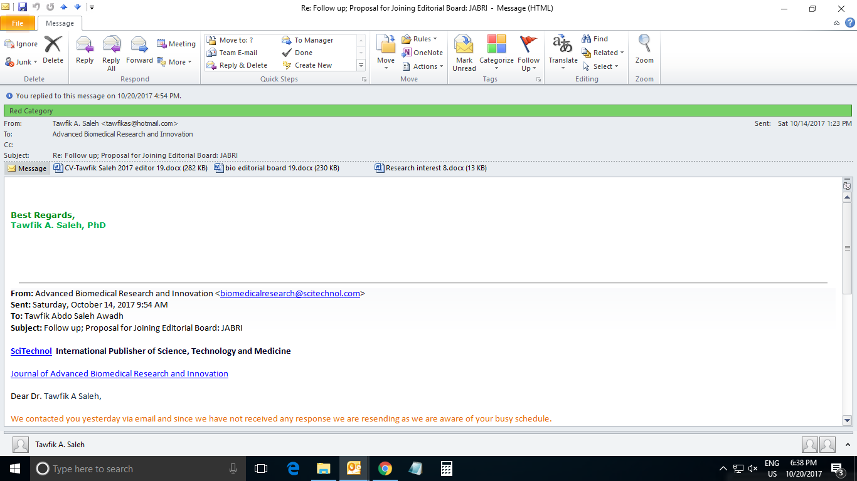
Task: Open the biomedicalresearch@scitechnol.com email link
Action: pos(290,293)
